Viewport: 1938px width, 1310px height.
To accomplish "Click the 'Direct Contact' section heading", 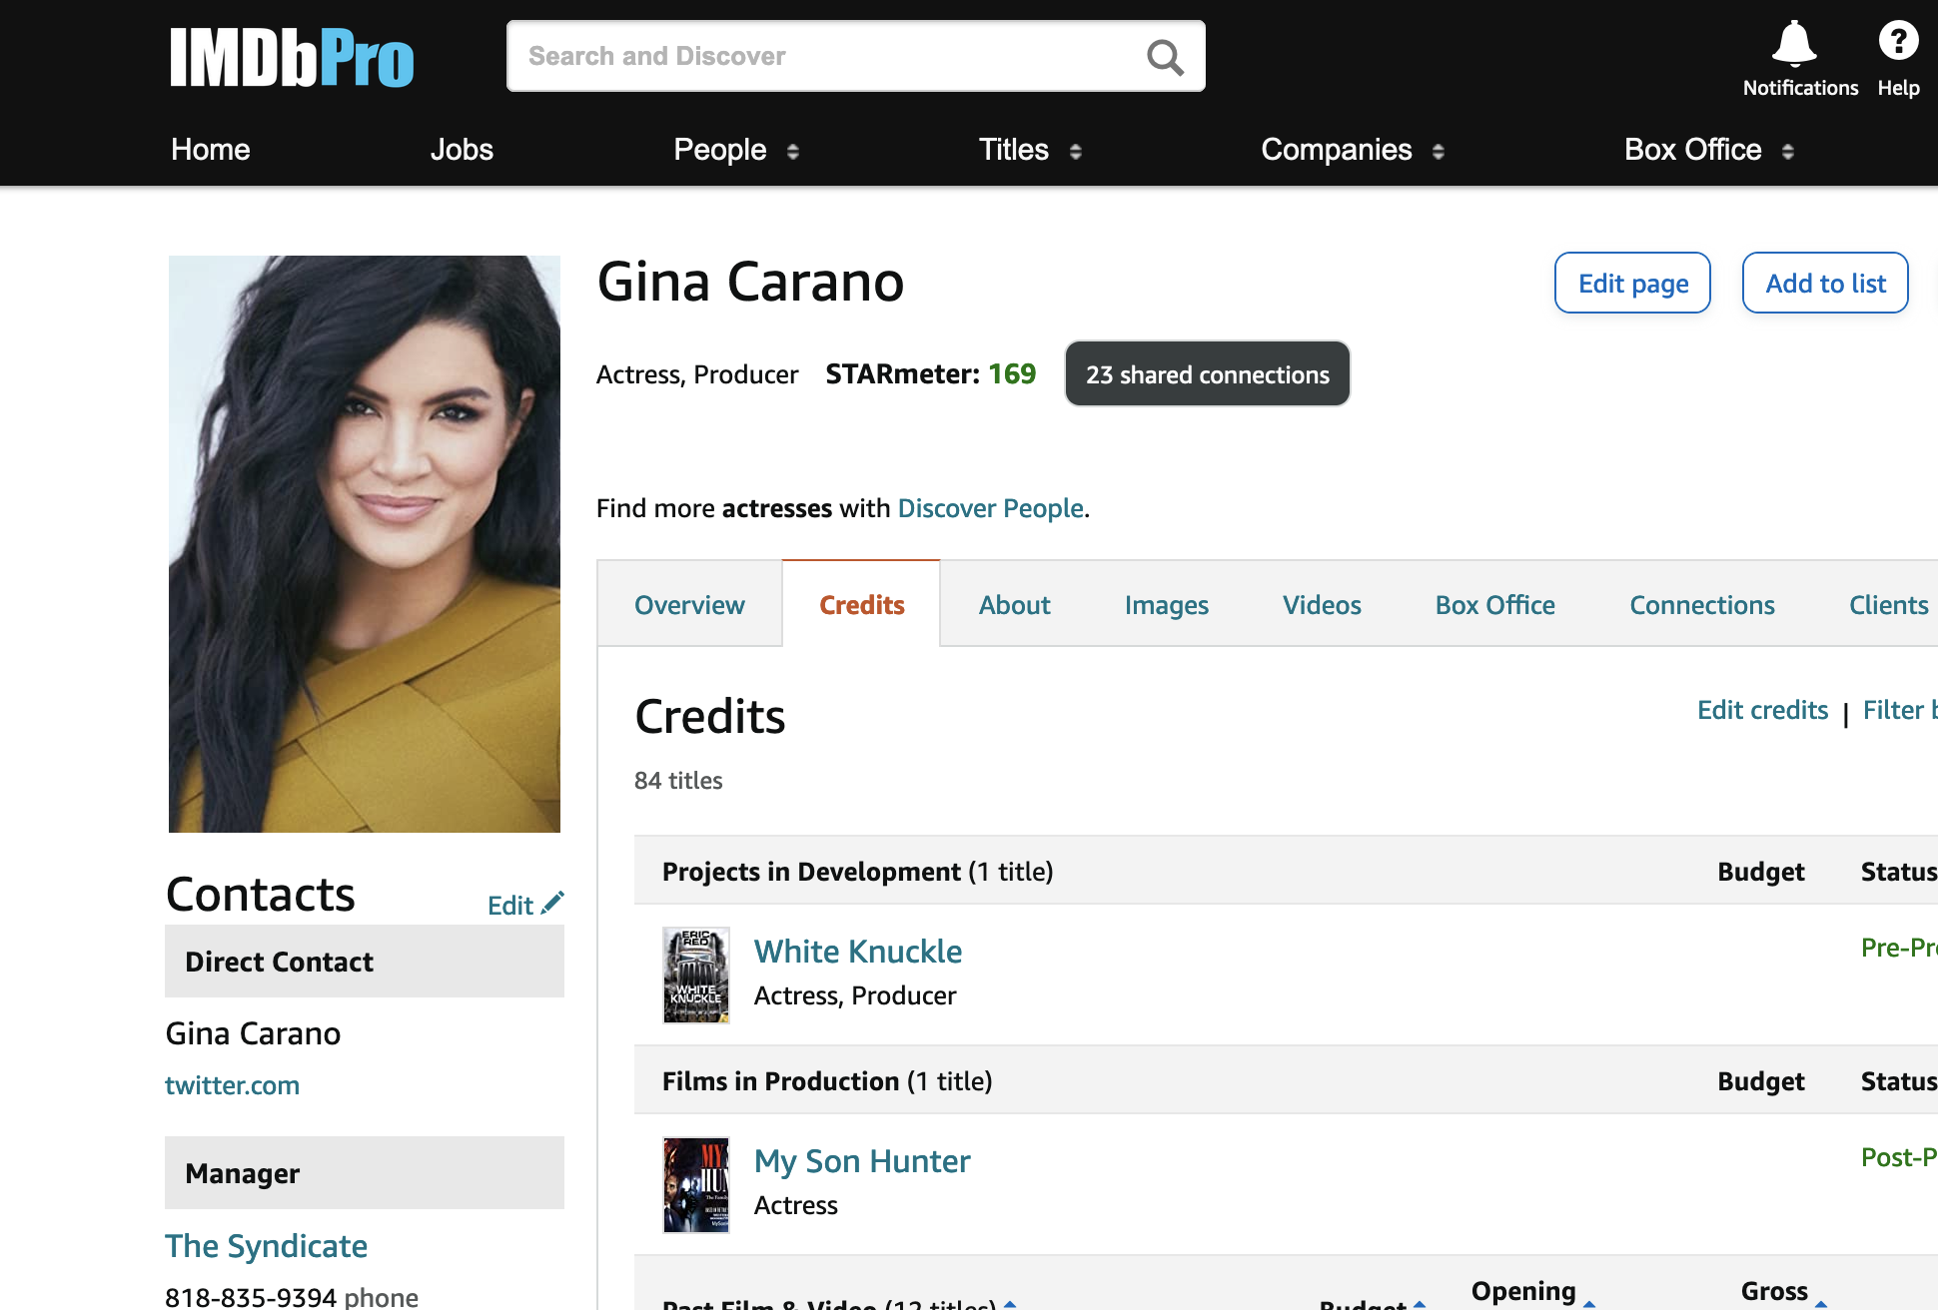I will [365, 961].
